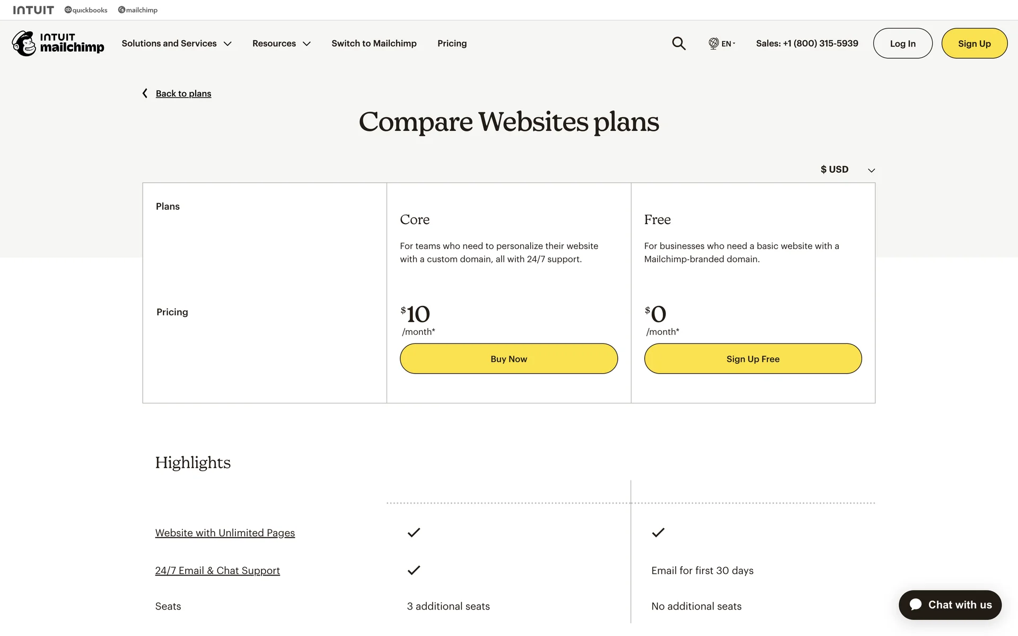Viewport: 1018px width, 636px height.
Task: Open the QuickBooks link in top bar
Action: pyautogui.click(x=86, y=10)
